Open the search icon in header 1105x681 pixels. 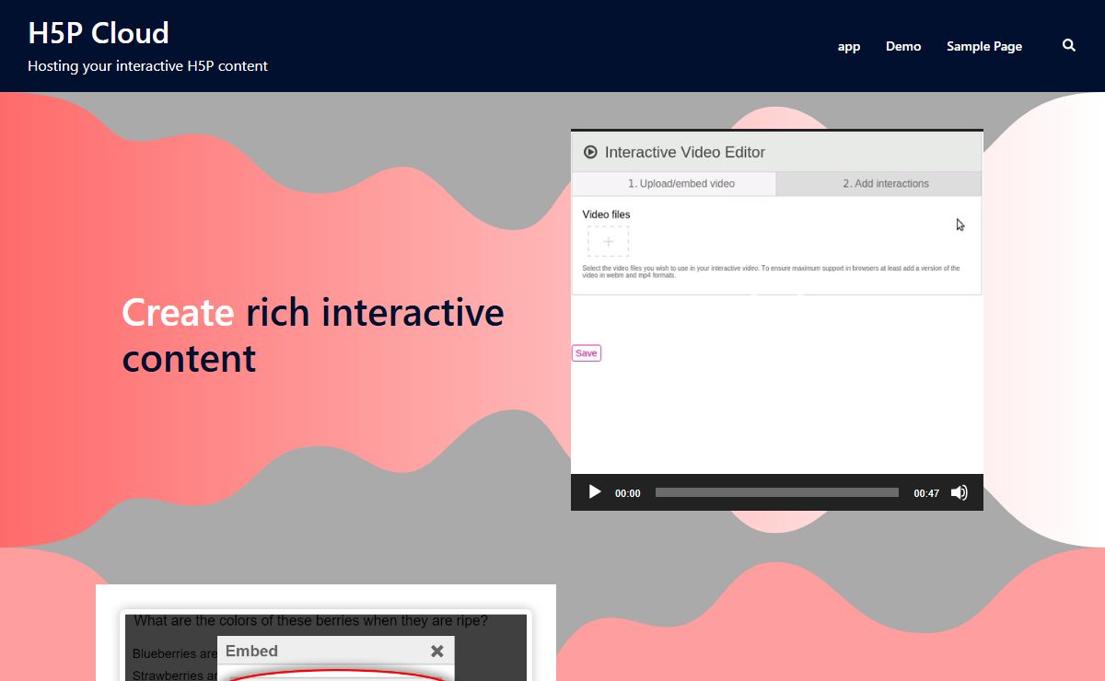coord(1068,45)
